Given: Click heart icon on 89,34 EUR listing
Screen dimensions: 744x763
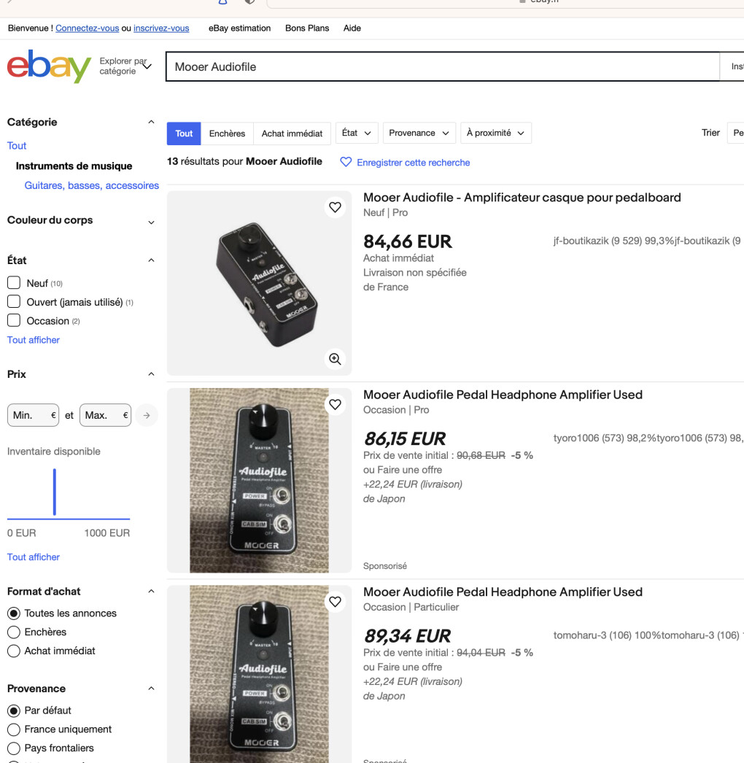Looking at the screenshot, I should click(335, 602).
